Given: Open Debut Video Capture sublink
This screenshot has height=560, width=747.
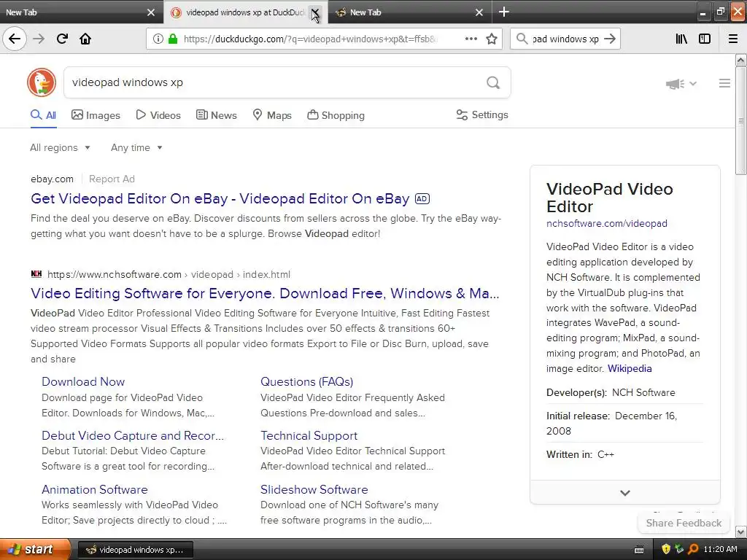Looking at the screenshot, I should pos(133,435).
